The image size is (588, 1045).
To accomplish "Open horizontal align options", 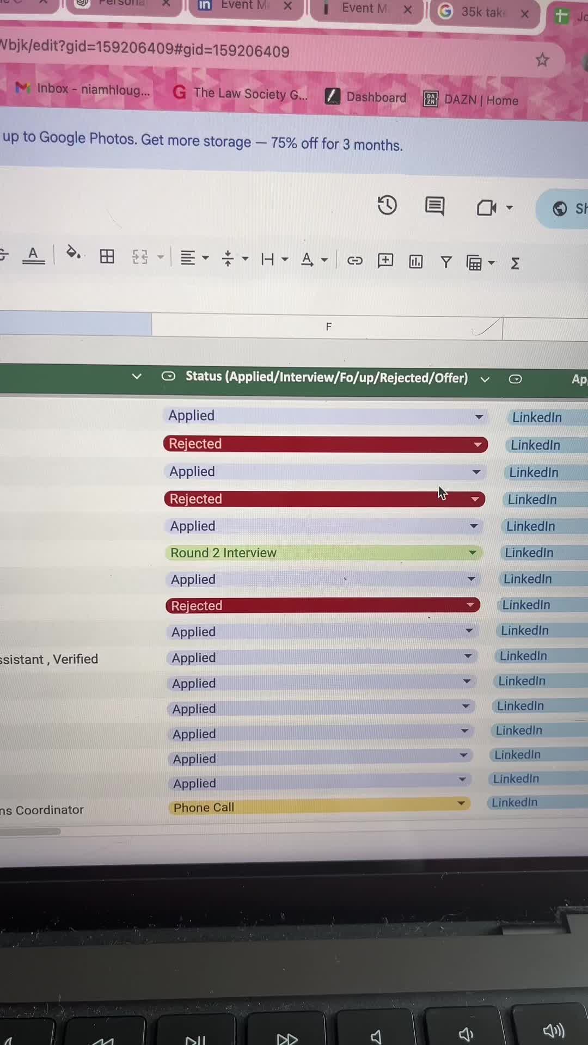I will point(194,257).
